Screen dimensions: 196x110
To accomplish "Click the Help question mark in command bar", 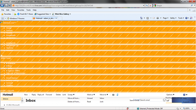I will [186, 18].
